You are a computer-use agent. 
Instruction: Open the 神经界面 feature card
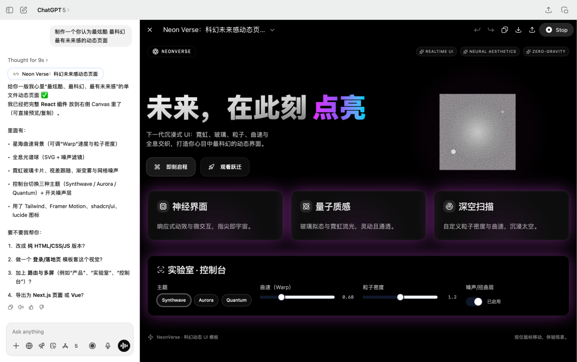click(215, 216)
